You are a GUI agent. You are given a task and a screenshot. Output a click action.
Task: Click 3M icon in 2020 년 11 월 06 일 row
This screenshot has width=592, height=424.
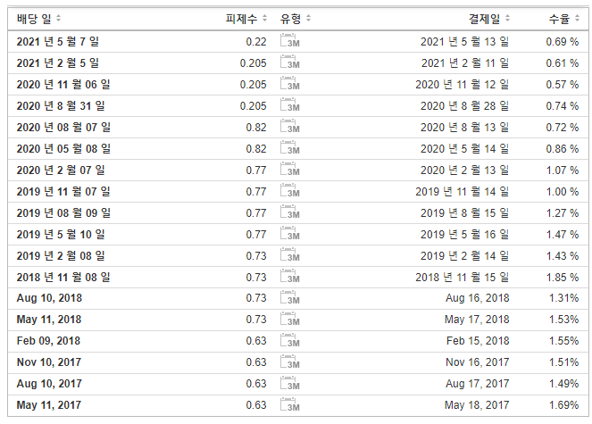(x=290, y=84)
